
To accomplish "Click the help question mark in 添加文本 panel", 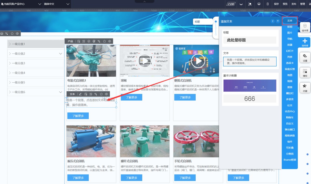I will pyautogui.click(x=273, y=21).
